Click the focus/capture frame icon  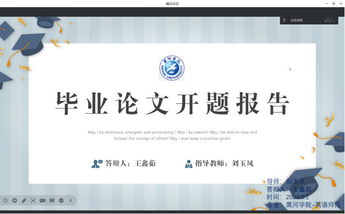(x=33, y=201)
